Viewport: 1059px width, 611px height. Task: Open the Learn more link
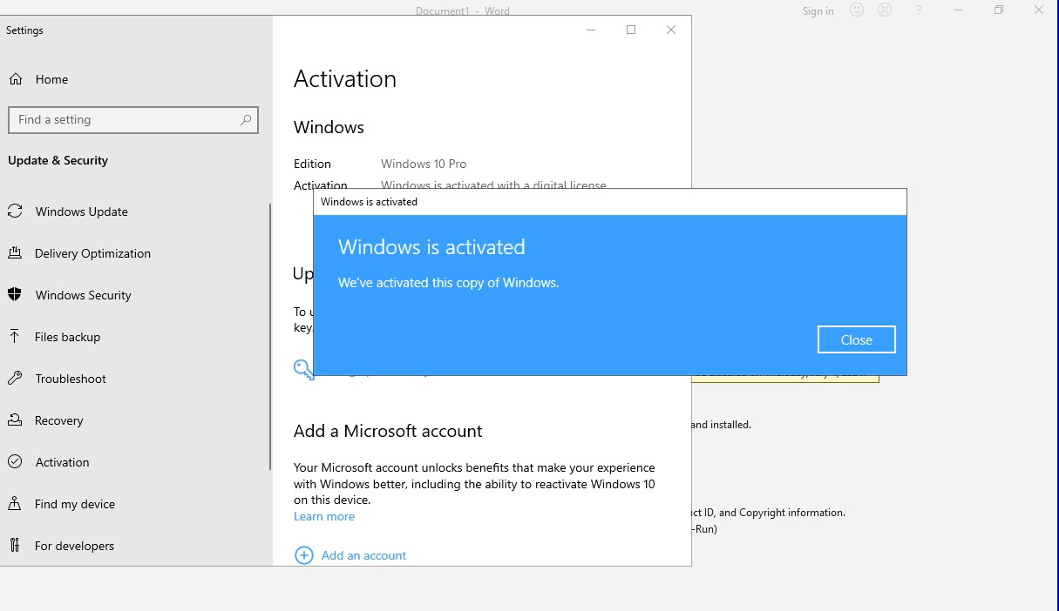click(323, 516)
